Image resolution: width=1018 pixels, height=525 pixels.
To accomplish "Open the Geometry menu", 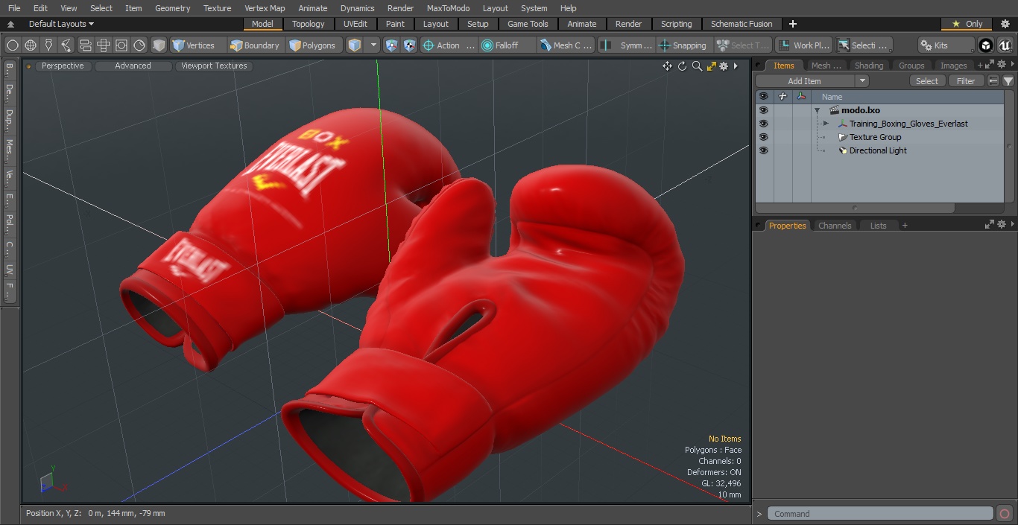I will 172,8.
